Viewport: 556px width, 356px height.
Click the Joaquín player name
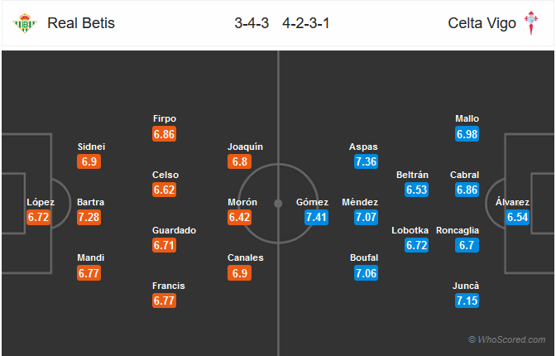point(245,147)
